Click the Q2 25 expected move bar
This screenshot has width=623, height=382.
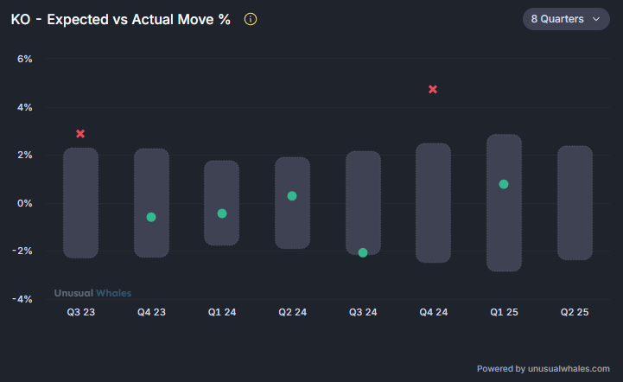(575, 203)
